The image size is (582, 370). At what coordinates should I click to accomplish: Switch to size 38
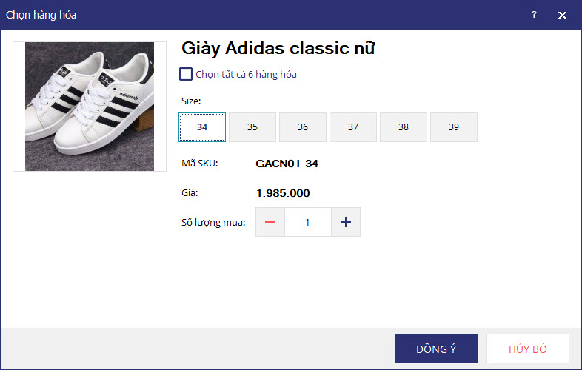click(x=404, y=127)
